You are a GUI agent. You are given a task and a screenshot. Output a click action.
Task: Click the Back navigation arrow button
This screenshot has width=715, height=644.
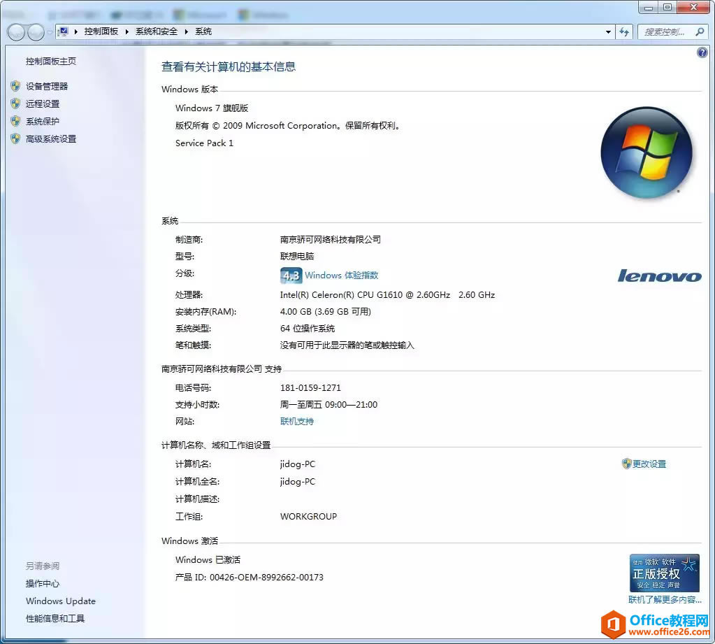coord(16,32)
